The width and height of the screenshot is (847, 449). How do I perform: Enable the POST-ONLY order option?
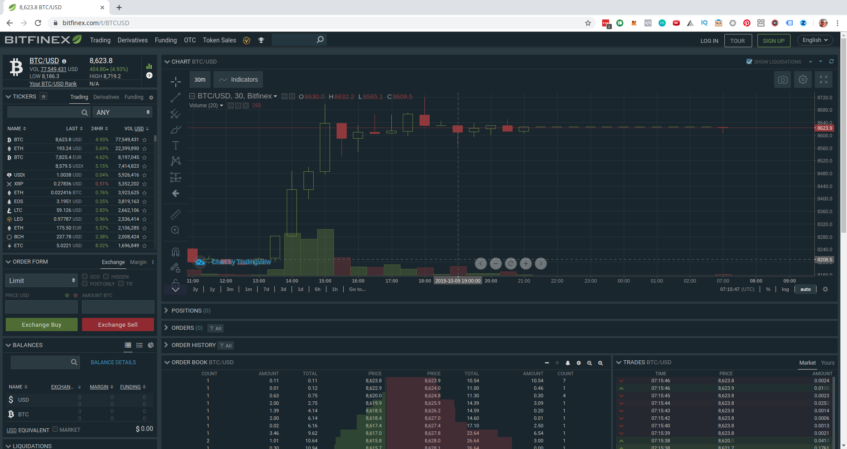tap(85, 283)
